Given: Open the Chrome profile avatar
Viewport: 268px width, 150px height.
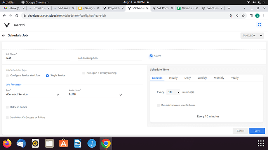Looking at the screenshot, I should tap(257, 16).
